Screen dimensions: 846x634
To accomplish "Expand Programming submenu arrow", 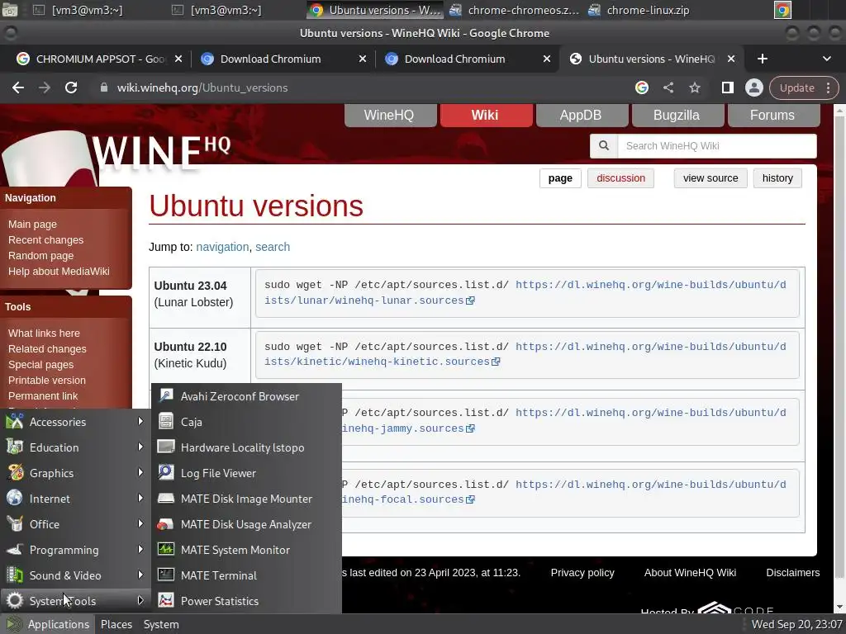I will (x=140, y=549).
